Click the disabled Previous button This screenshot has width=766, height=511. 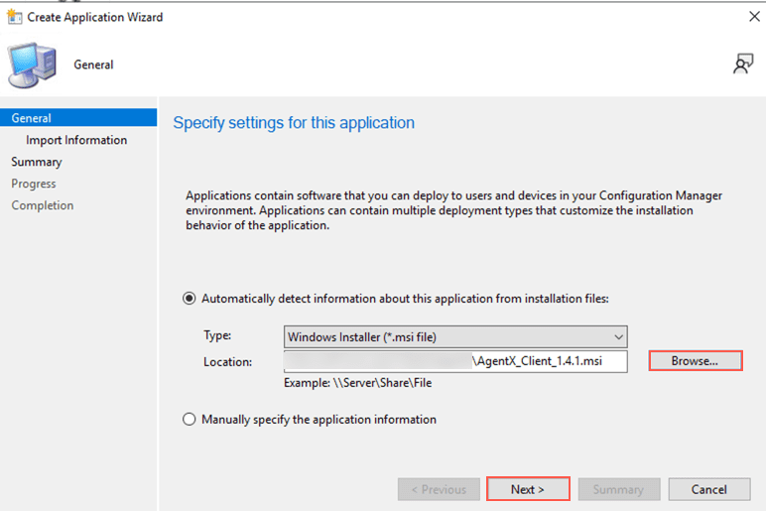tap(439, 489)
